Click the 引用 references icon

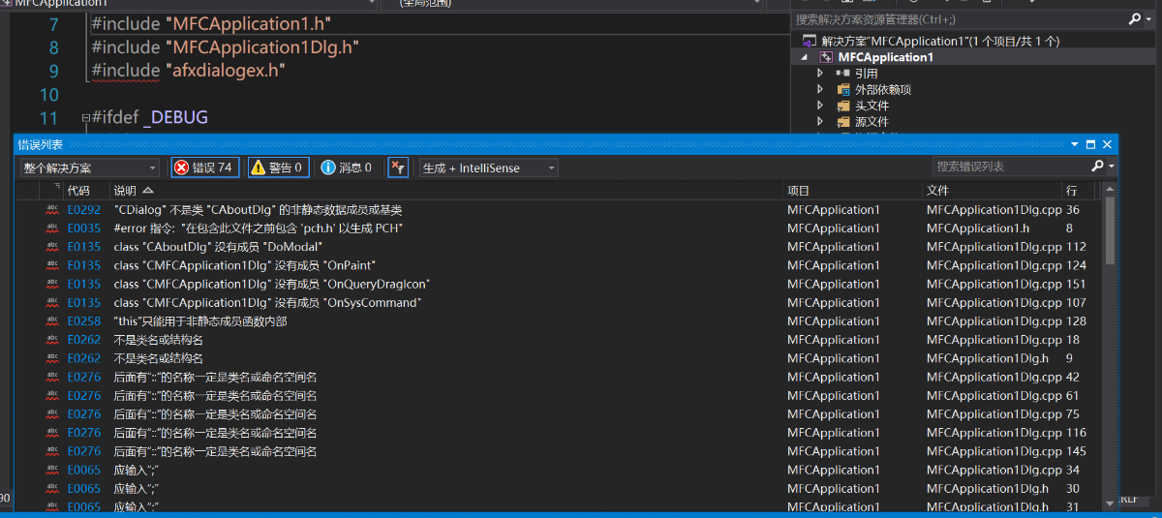pyautogui.click(x=843, y=74)
